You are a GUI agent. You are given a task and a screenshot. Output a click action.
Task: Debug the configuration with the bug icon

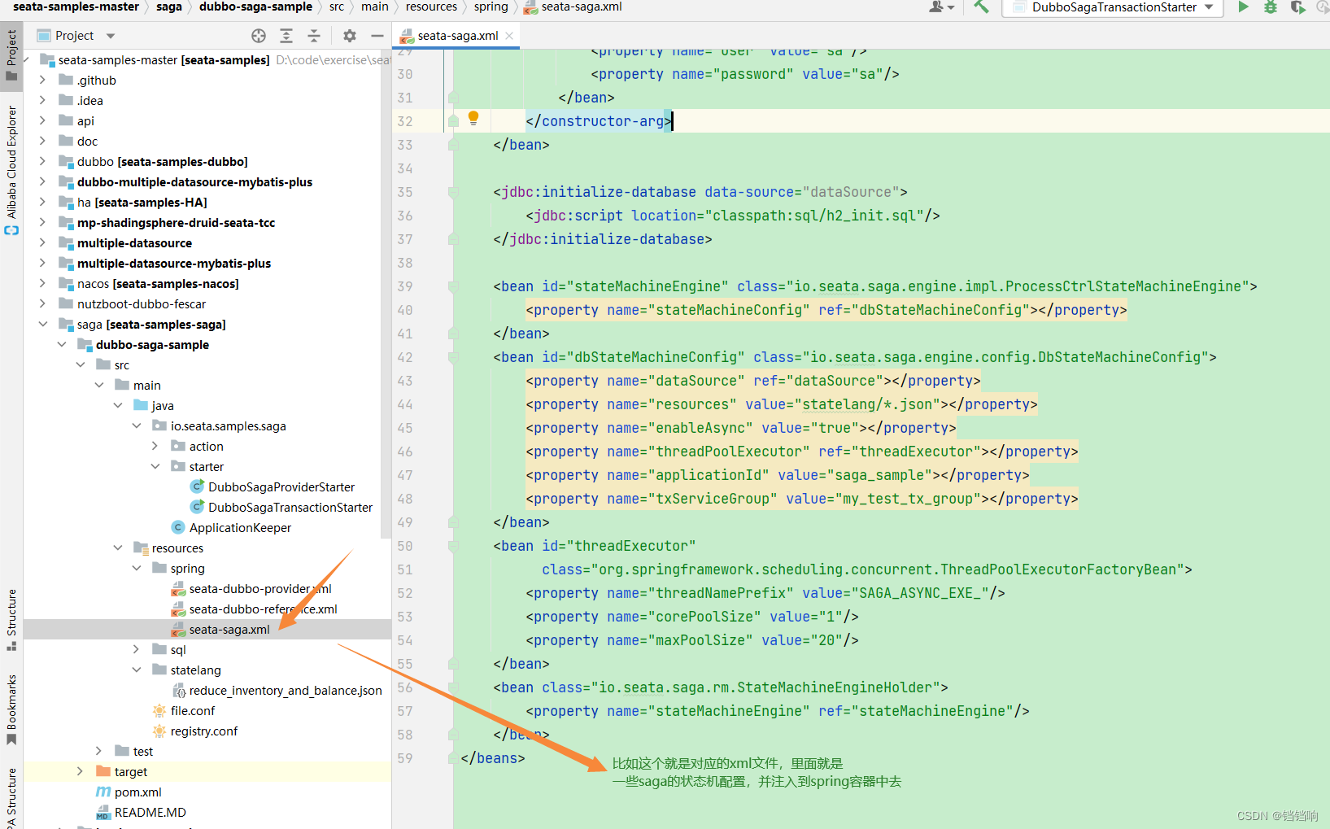[x=1271, y=7]
